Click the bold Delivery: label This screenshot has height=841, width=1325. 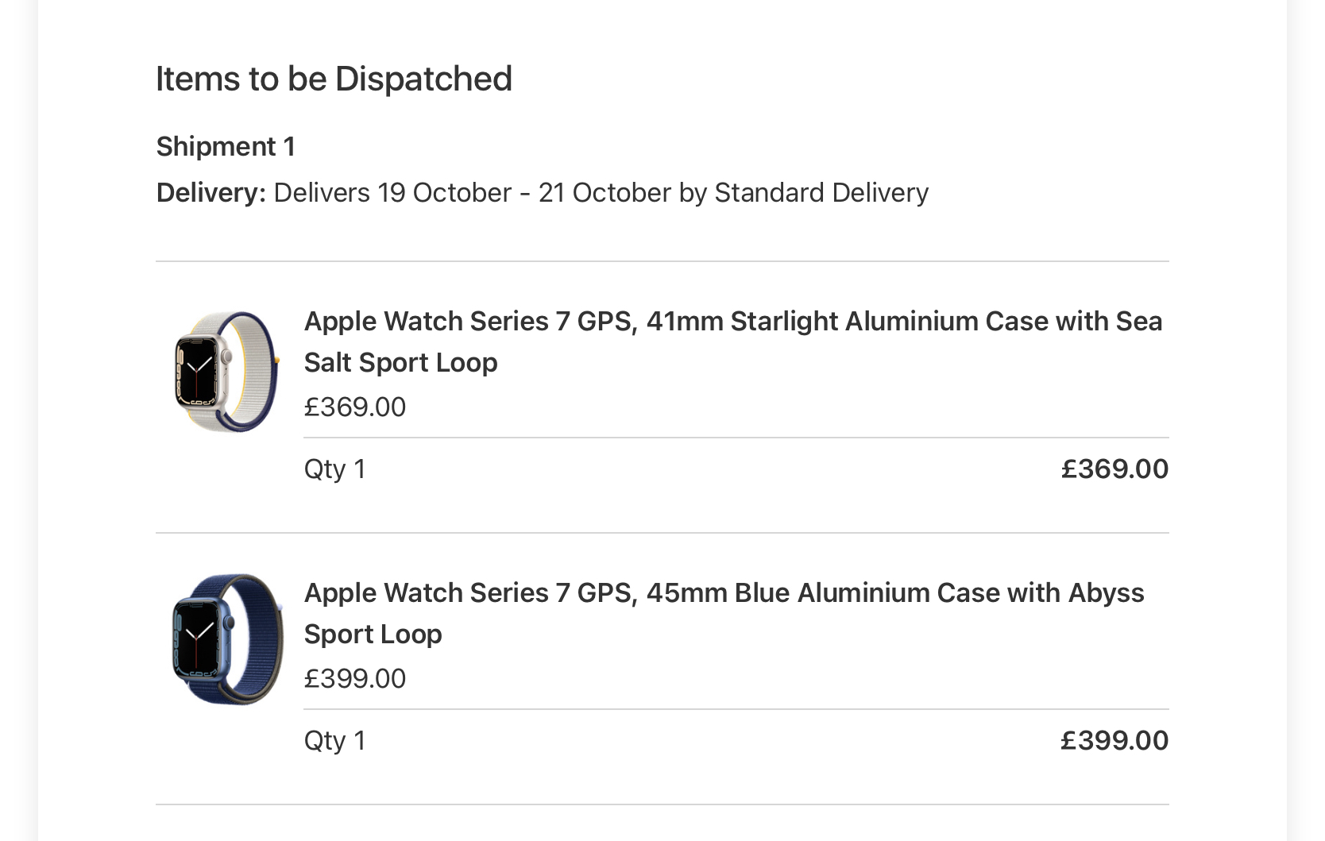click(x=211, y=193)
